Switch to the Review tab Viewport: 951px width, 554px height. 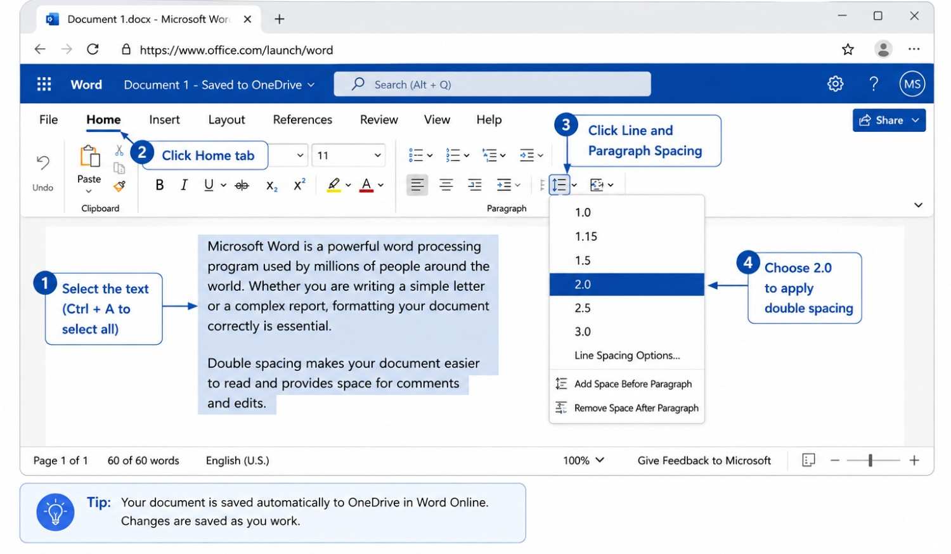click(x=379, y=120)
